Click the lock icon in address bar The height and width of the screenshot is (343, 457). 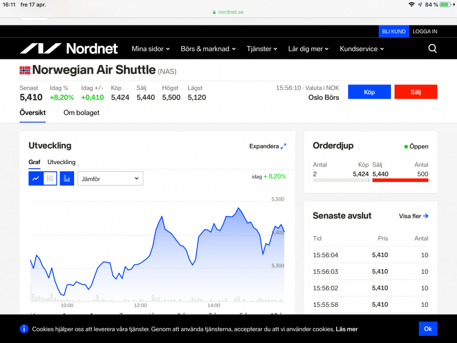click(215, 12)
